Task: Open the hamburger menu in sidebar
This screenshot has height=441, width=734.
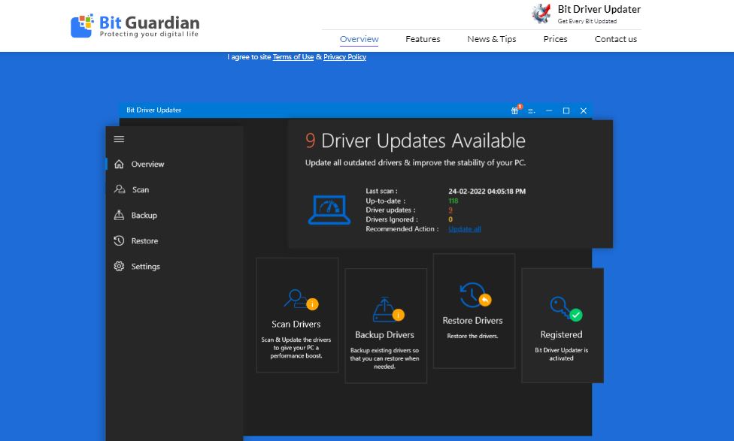Action: pos(119,139)
